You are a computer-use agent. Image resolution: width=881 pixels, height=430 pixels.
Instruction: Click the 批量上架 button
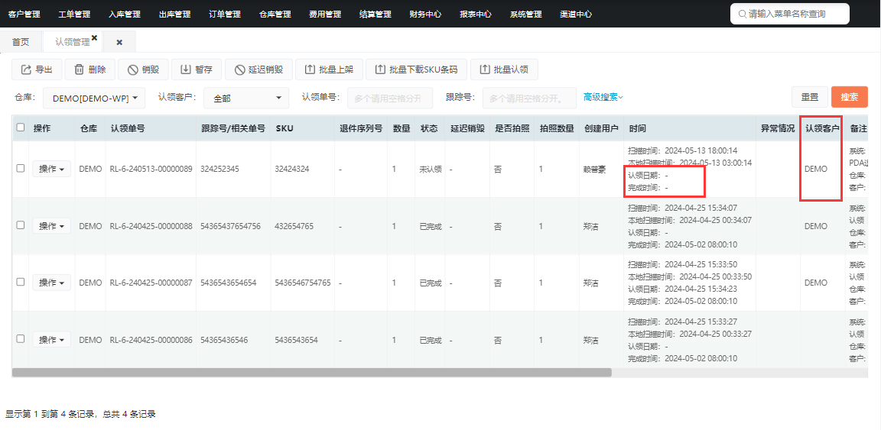[329, 70]
